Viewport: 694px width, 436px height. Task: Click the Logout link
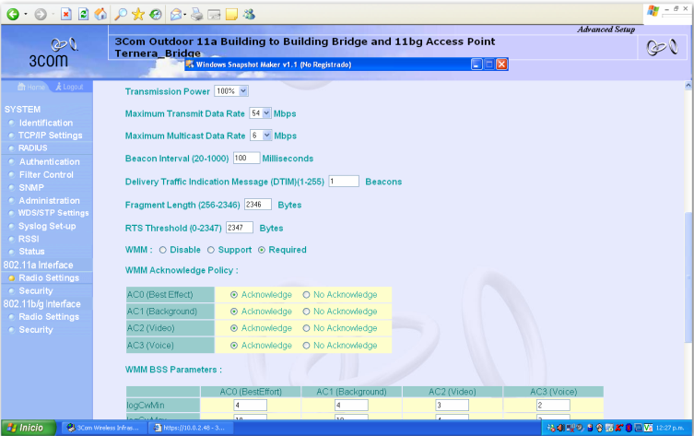69,87
